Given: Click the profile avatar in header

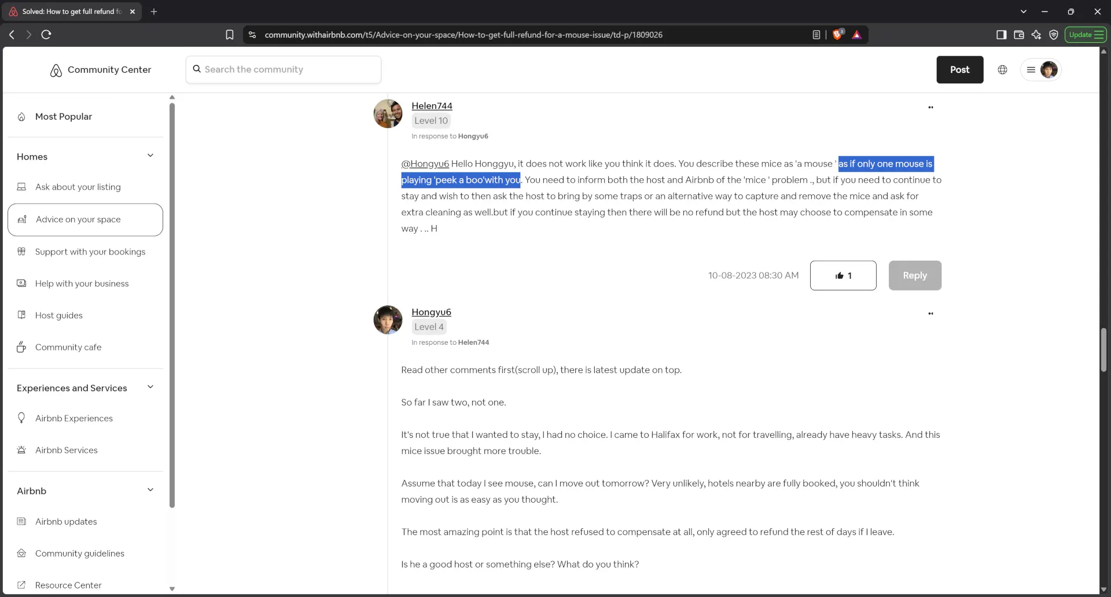Looking at the screenshot, I should tap(1049, 69).
